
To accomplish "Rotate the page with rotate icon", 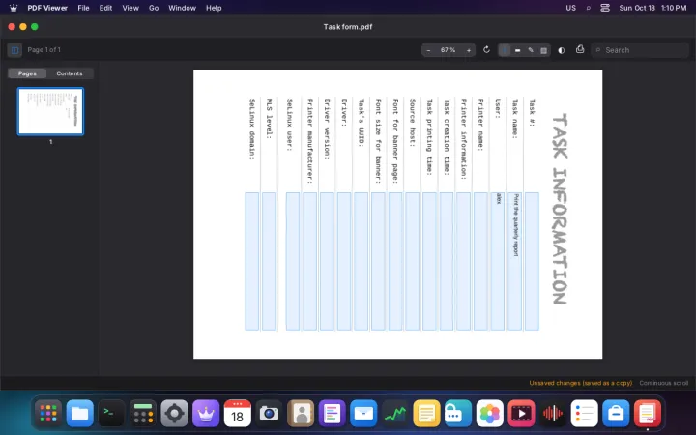I will click(486, 49).
